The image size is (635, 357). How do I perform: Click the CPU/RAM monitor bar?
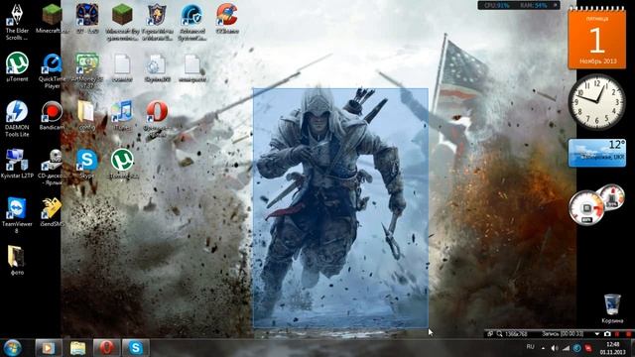click(519, 5)
